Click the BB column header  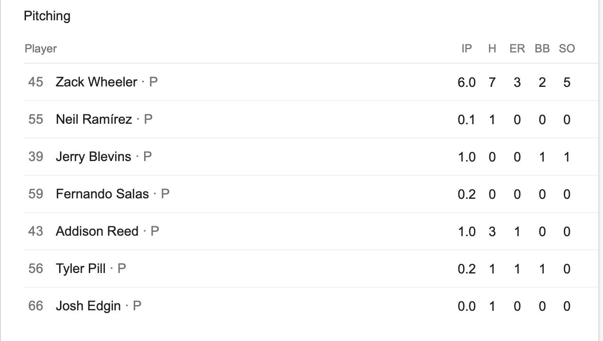pos(542,49)
